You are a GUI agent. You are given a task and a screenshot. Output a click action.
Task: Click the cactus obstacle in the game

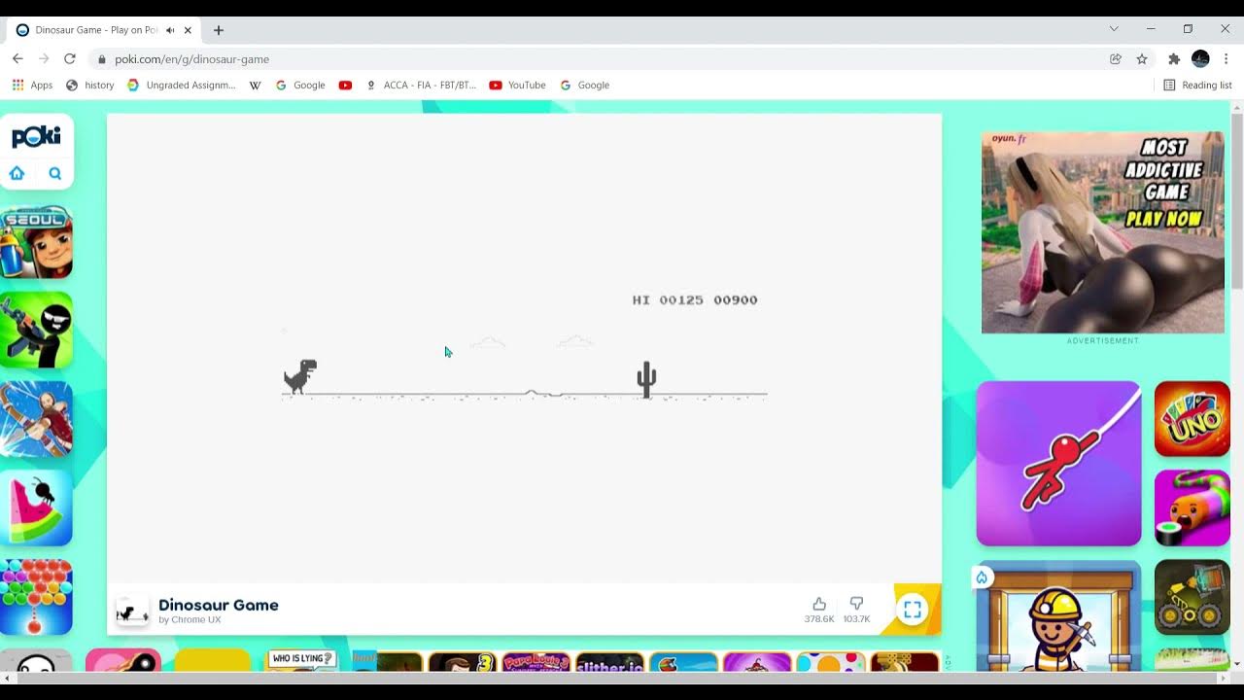(x=646, y=380)
